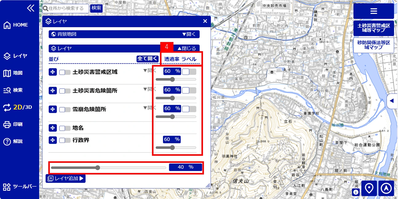Screen dimensions: 398x199
Task: Toggle label switch for 土砂災害警戒区域
Action: [189, 72]
